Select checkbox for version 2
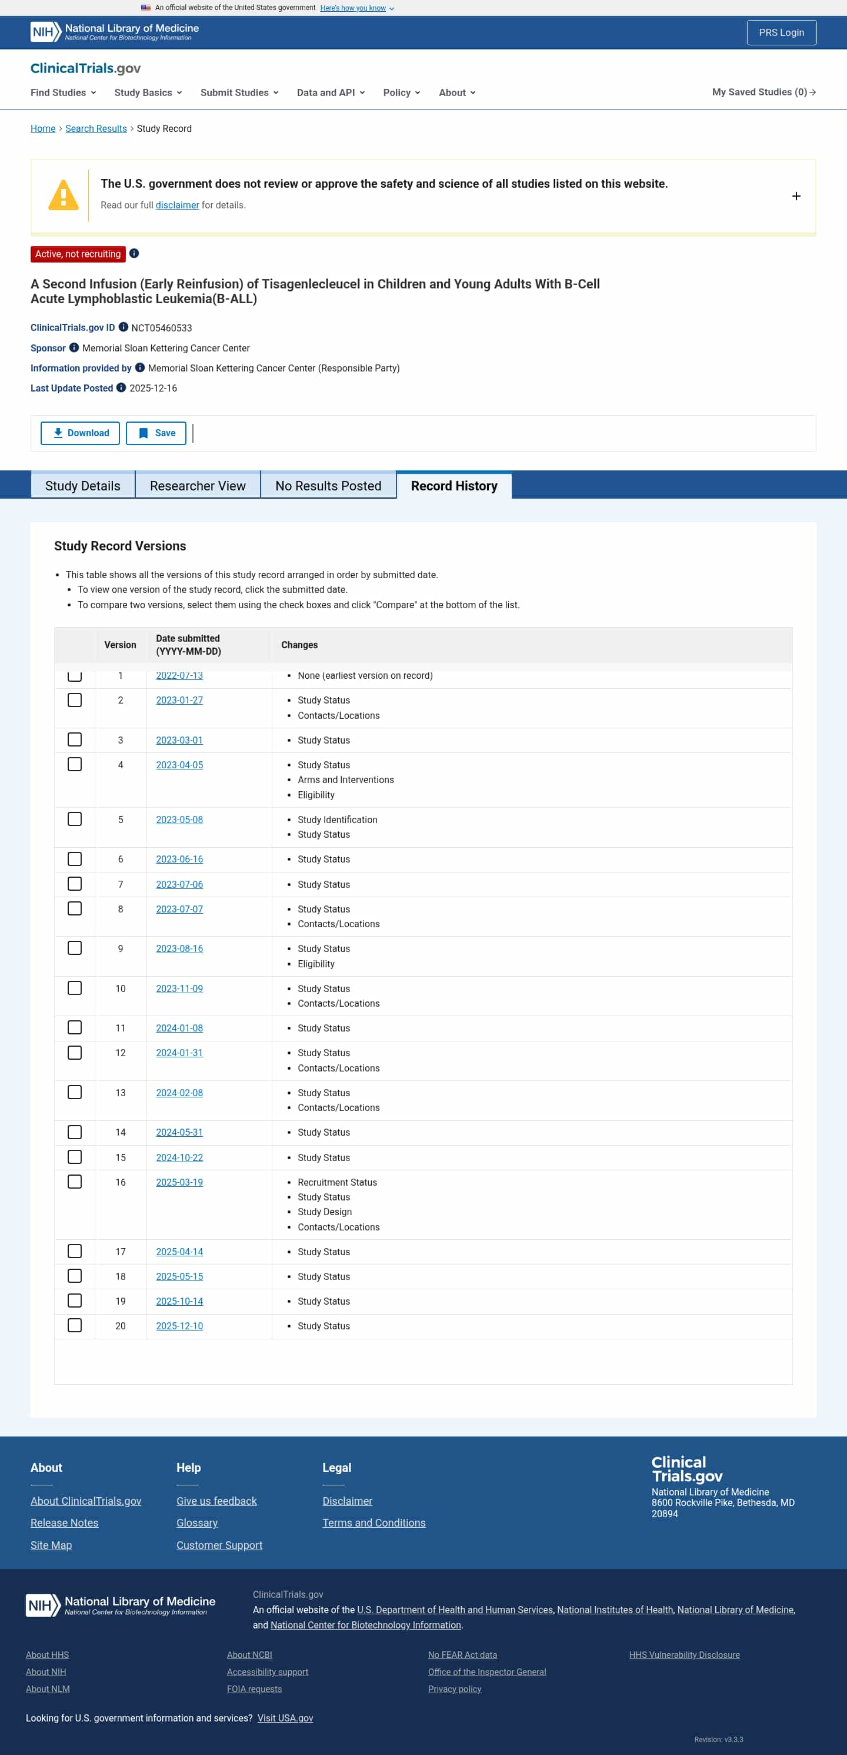 pos(75,701)
